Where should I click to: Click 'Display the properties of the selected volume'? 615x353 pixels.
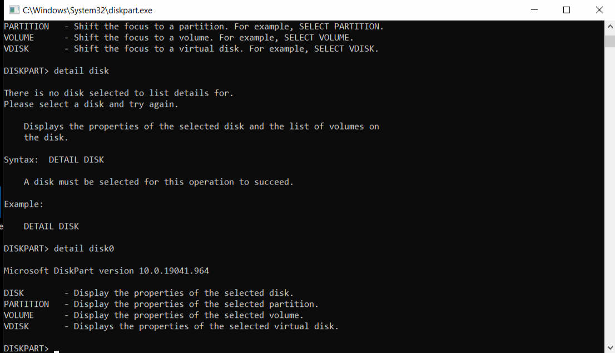coord(189,315)
